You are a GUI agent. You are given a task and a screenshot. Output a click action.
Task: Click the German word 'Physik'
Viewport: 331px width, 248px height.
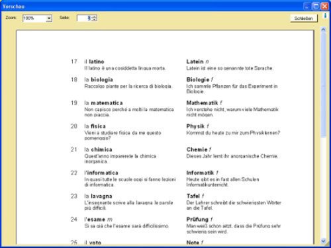pos(195,126)
